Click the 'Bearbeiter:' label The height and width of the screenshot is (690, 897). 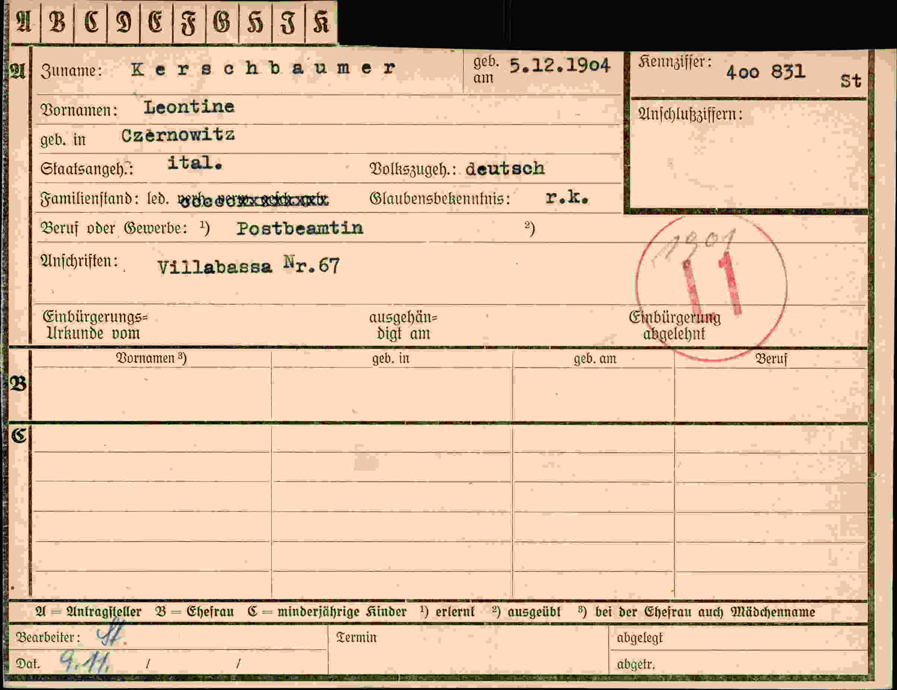point(48,637)
